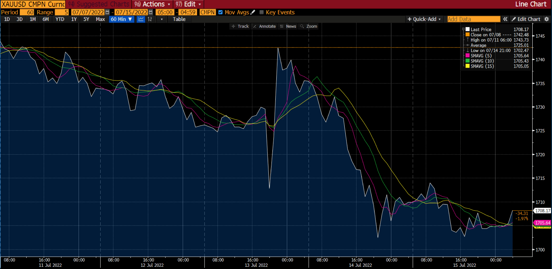Enable the Key Events checkbox

[x=262, y=12]
